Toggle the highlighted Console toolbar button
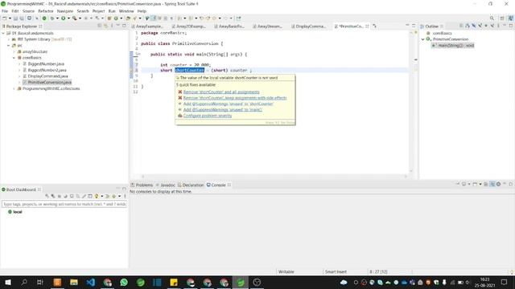 492,184
